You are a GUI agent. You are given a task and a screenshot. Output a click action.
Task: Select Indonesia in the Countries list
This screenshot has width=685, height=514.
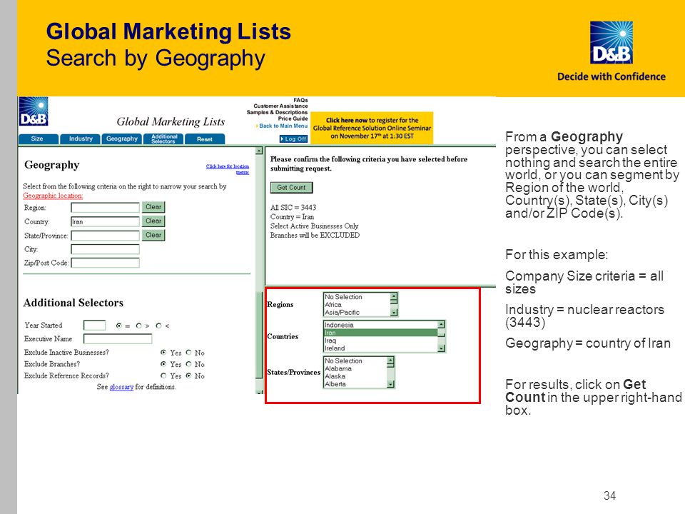380,325
